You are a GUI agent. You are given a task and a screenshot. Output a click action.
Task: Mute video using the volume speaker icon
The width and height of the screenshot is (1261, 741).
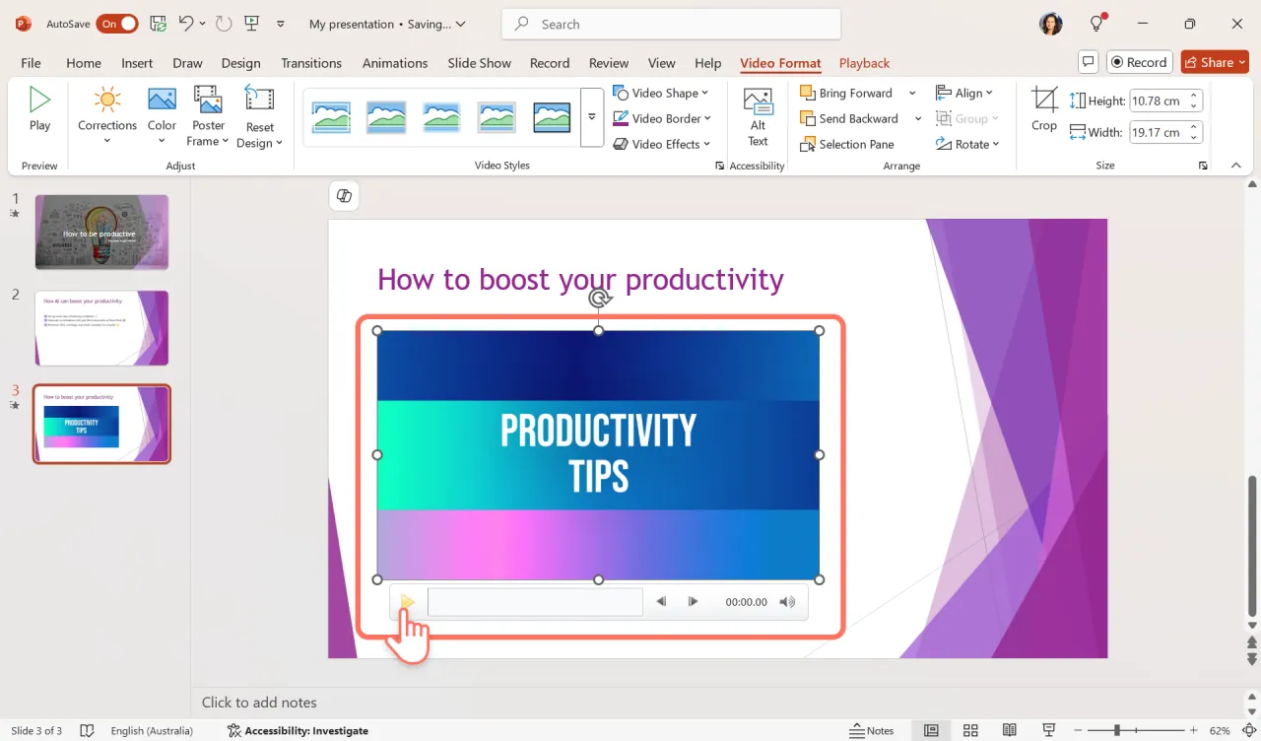coord(787,602)
